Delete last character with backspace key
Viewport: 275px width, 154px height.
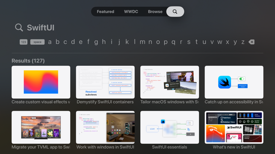[251, 42]
